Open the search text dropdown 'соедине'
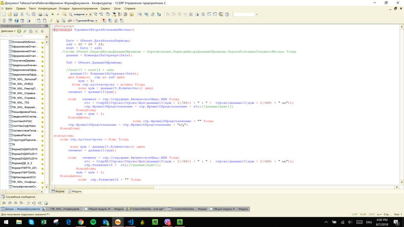Image resolution: width=404 pixels, height=227 pixels. point(86,15)
